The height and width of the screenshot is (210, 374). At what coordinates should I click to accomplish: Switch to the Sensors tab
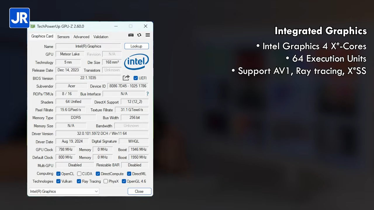[63, 37]
